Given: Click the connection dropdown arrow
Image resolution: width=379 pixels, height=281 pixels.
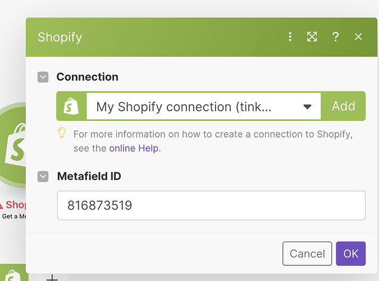Looking at the screenshot, I should click(x=307, y=107).
